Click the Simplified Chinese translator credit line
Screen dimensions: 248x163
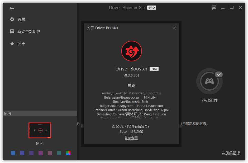131,114
